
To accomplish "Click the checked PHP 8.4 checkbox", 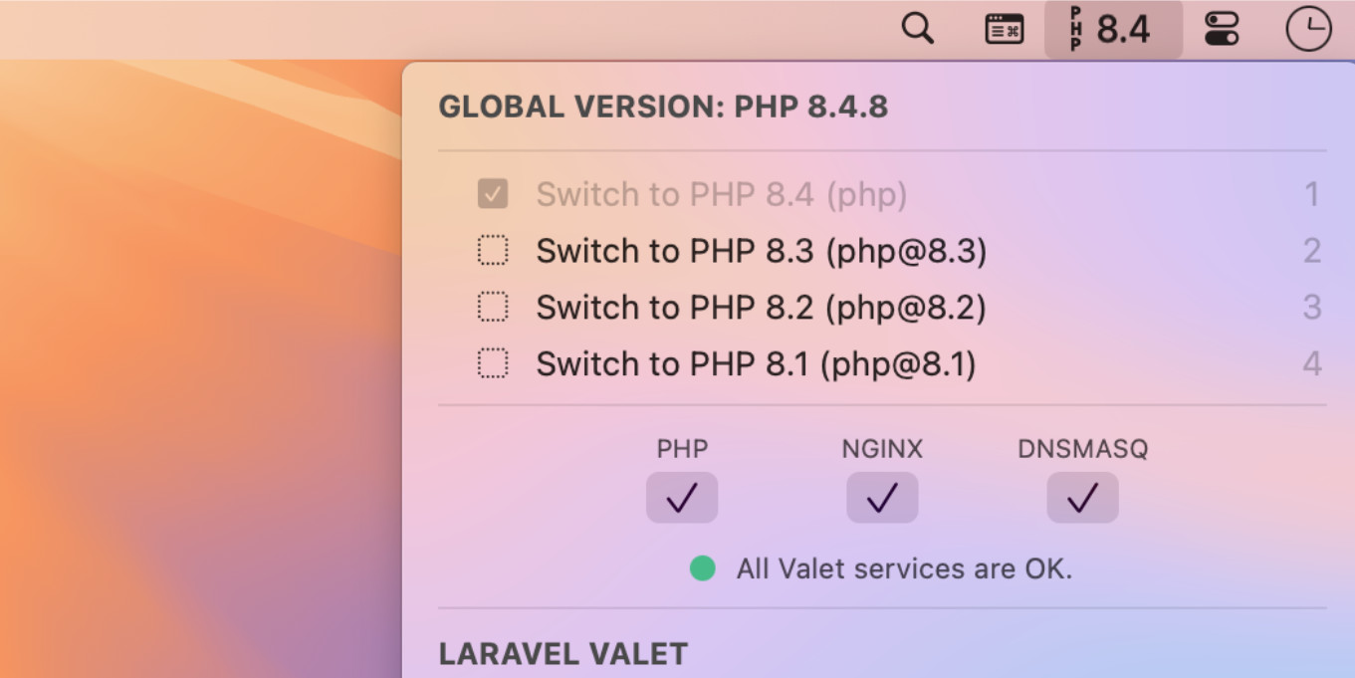I will 493,194.
